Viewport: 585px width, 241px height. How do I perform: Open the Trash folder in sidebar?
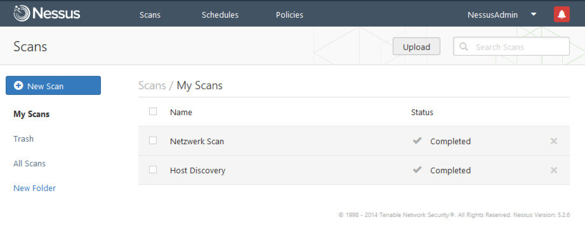23,139
